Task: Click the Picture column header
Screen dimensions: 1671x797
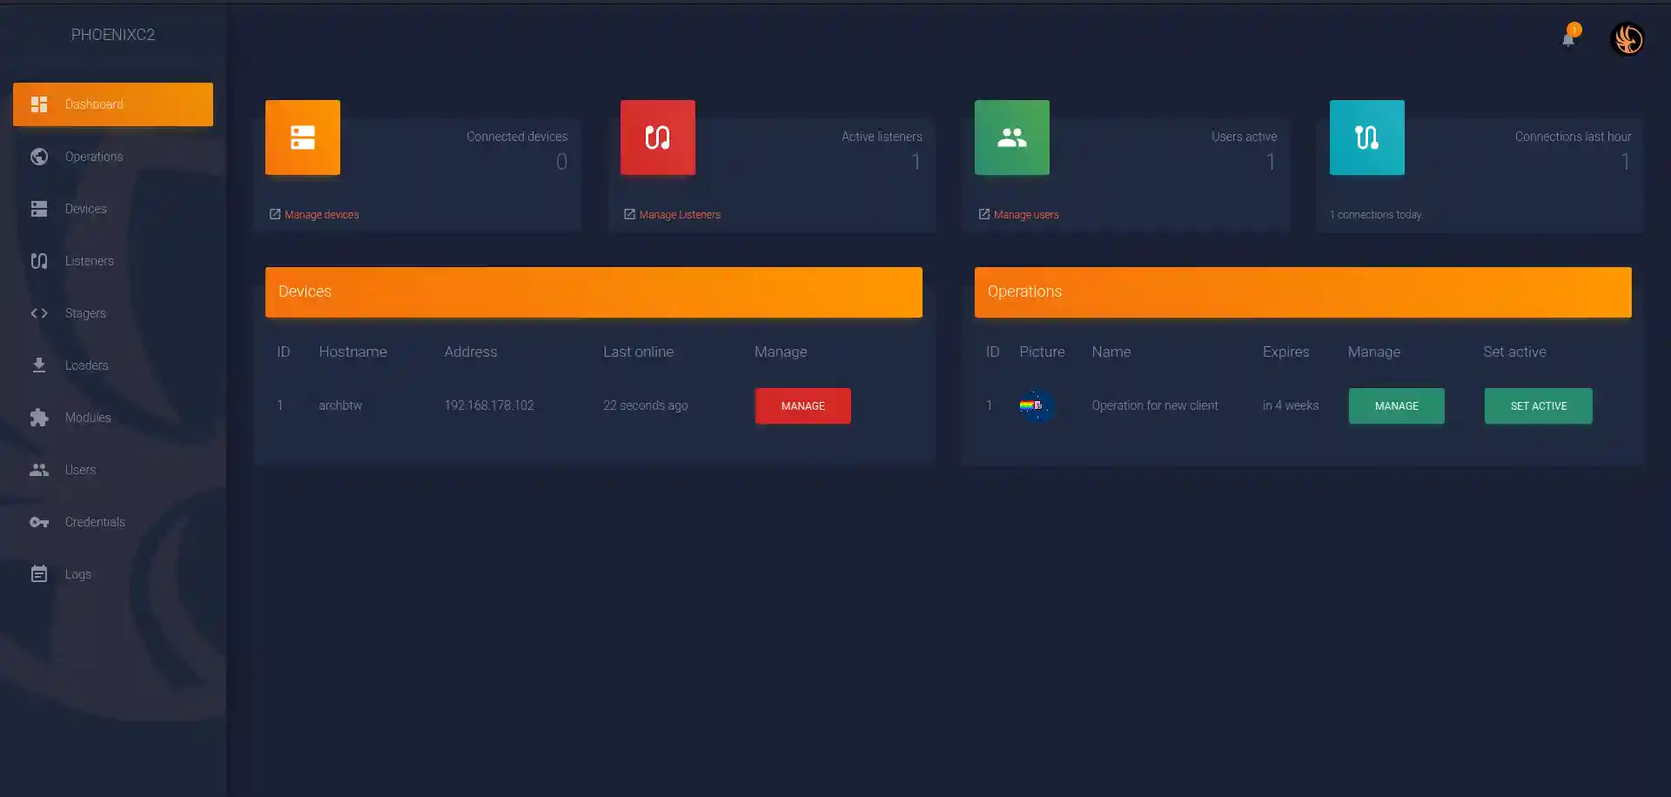Action: click(1042, 352)
